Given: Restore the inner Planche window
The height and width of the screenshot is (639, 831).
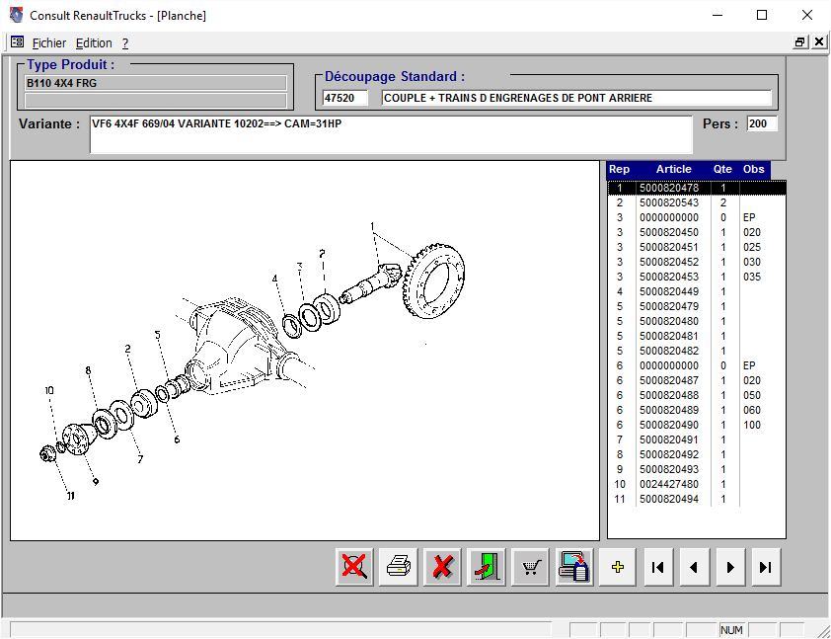Looking at the screenshot, I should point(799,42).
